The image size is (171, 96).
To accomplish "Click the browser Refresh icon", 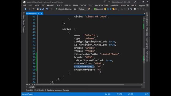I will 75,9.
